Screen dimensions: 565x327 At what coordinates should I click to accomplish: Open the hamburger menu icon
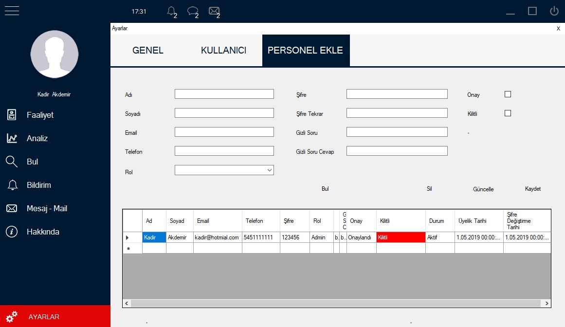tap(12, 11)
